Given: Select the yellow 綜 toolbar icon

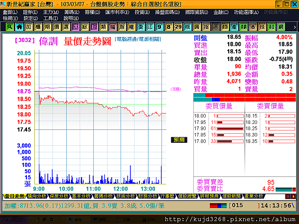Looking at the screenshot, I should [x=85, y=27].
